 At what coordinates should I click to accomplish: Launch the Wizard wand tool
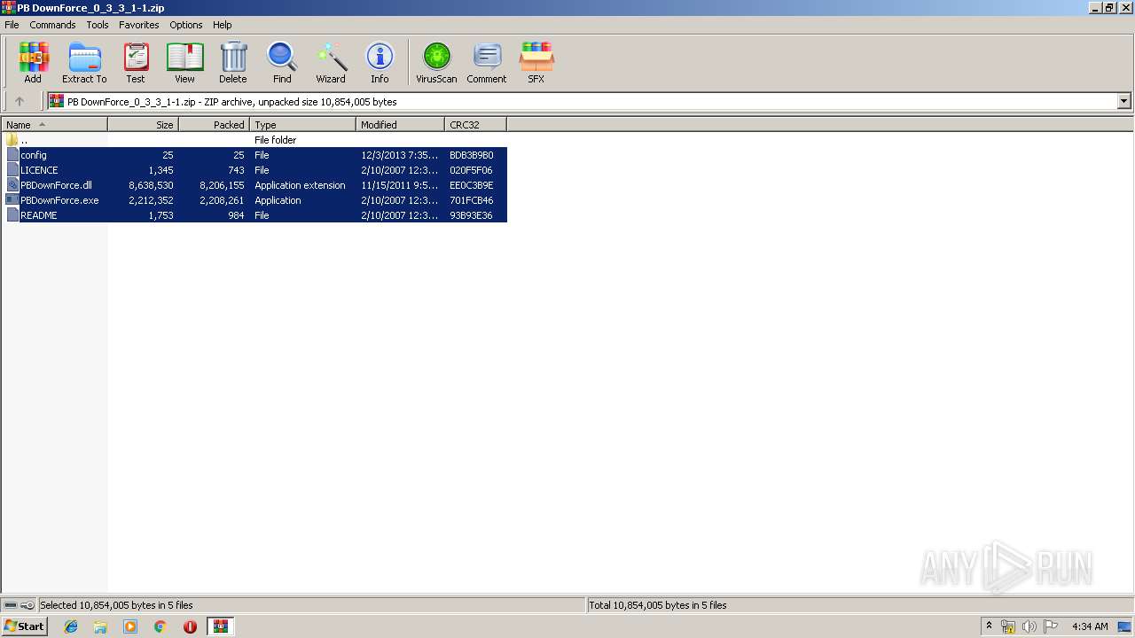click(331, 62)
